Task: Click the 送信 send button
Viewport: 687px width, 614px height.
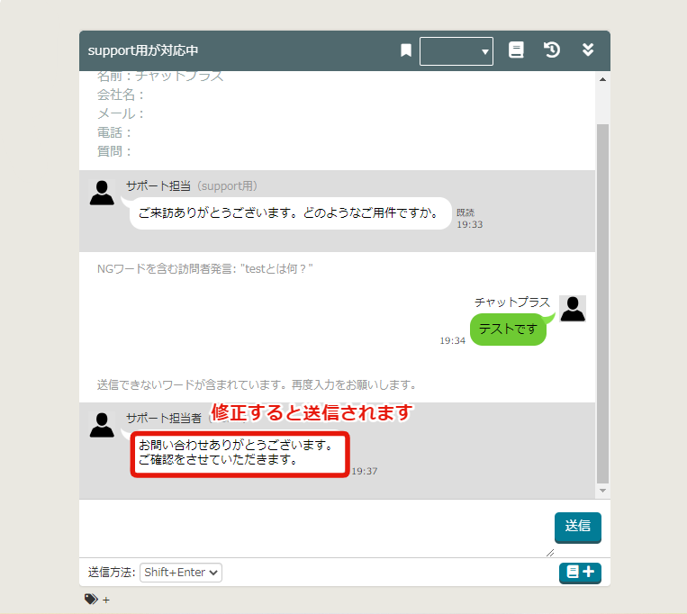Action: coord(577,527)
